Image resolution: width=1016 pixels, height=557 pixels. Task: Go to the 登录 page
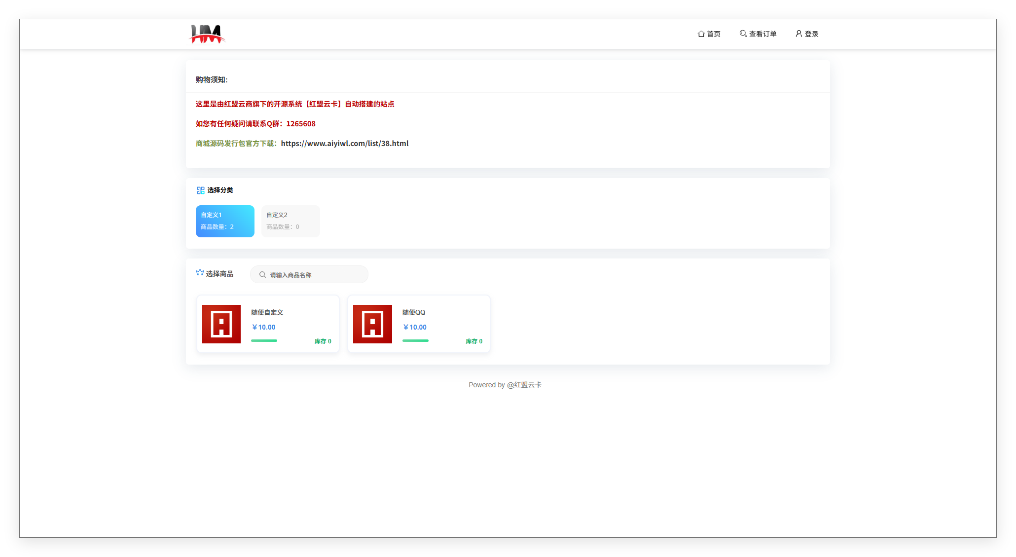pyautogui.click(x=811, y=34)
